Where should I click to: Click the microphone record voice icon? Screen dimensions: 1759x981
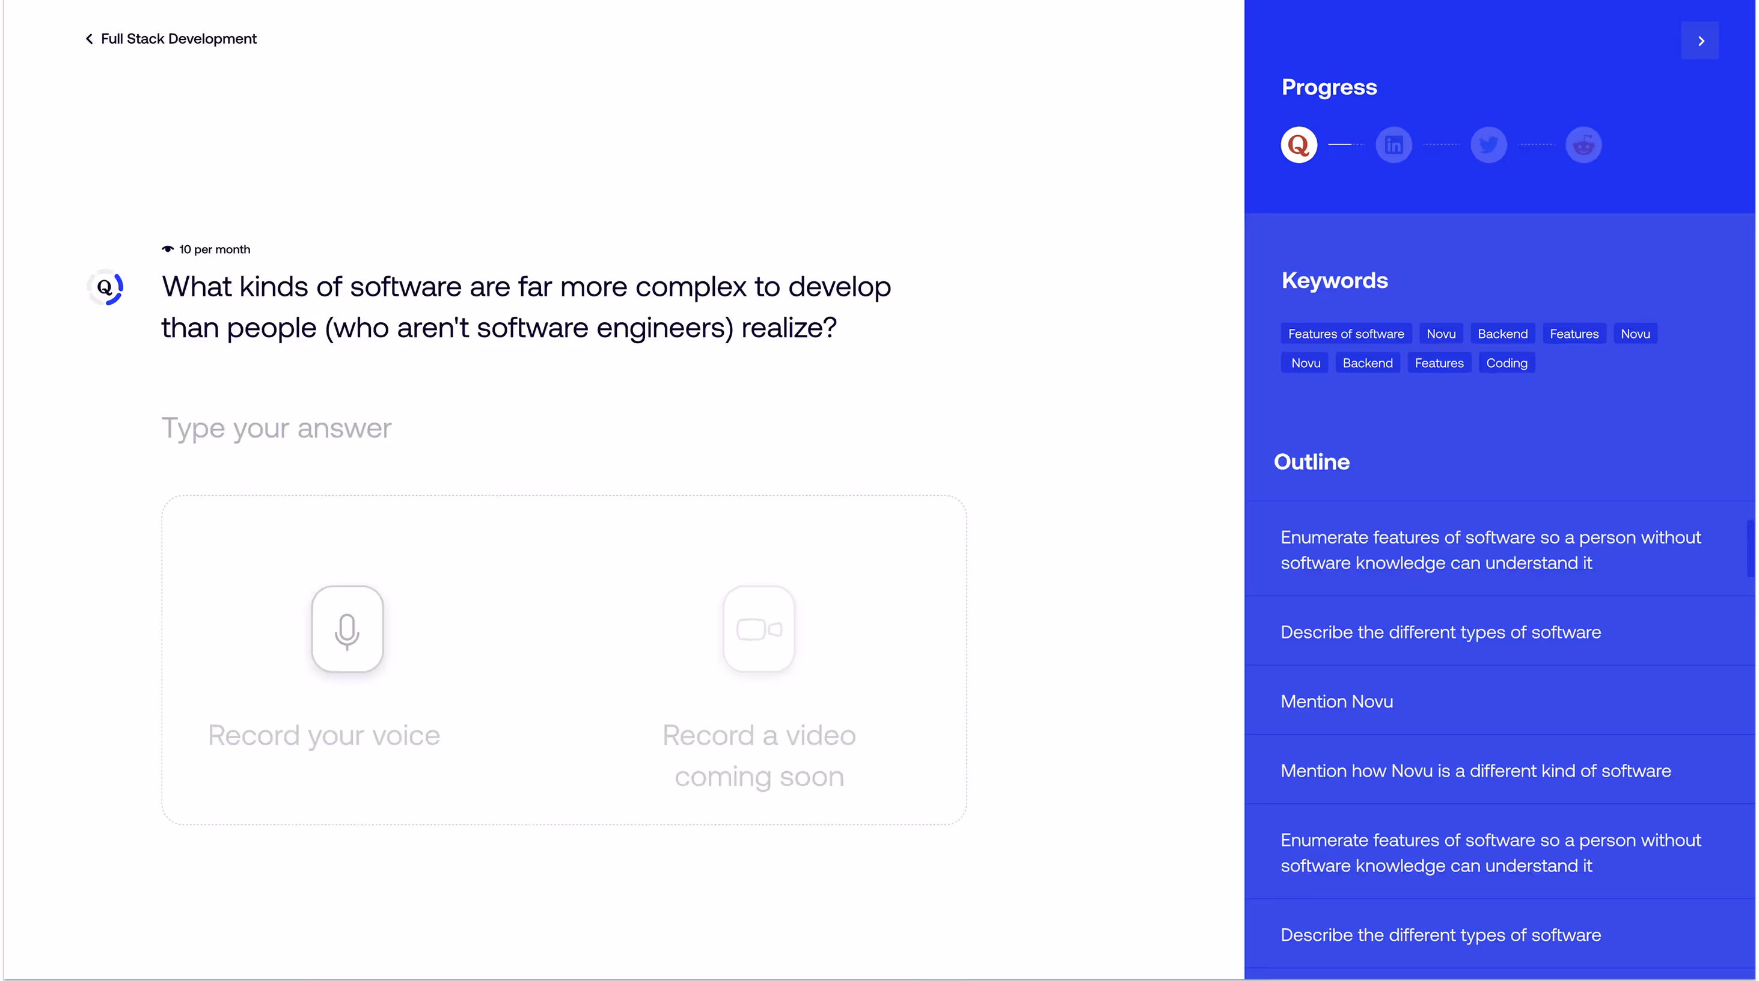coord(347,629)
